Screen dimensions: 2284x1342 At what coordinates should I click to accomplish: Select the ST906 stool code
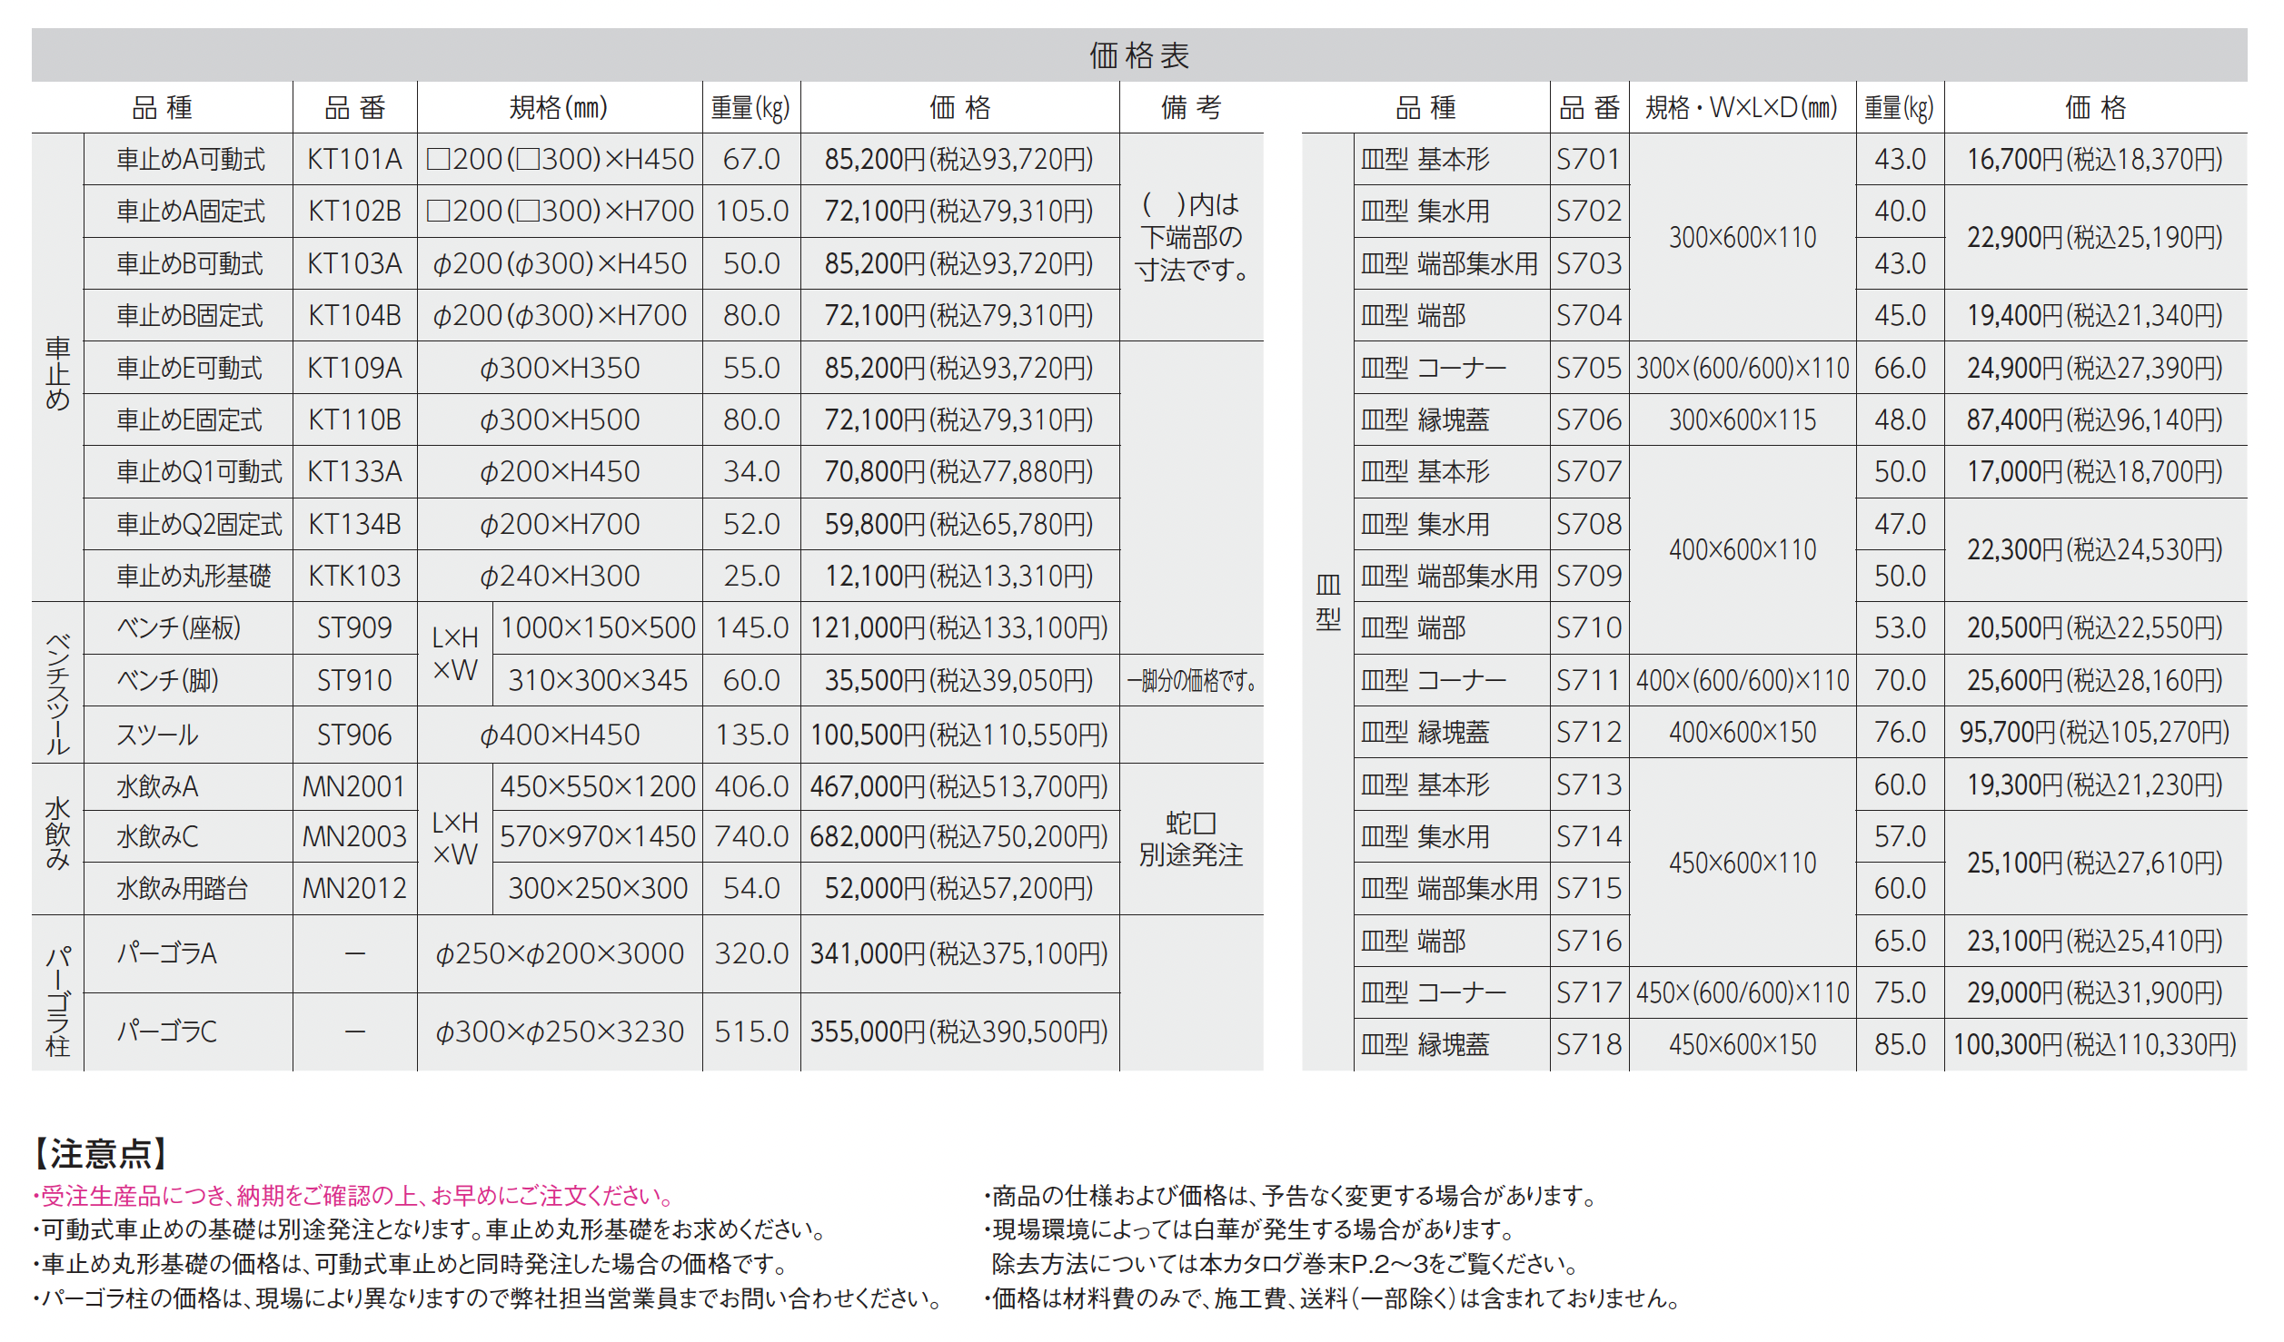coord(354,735)
